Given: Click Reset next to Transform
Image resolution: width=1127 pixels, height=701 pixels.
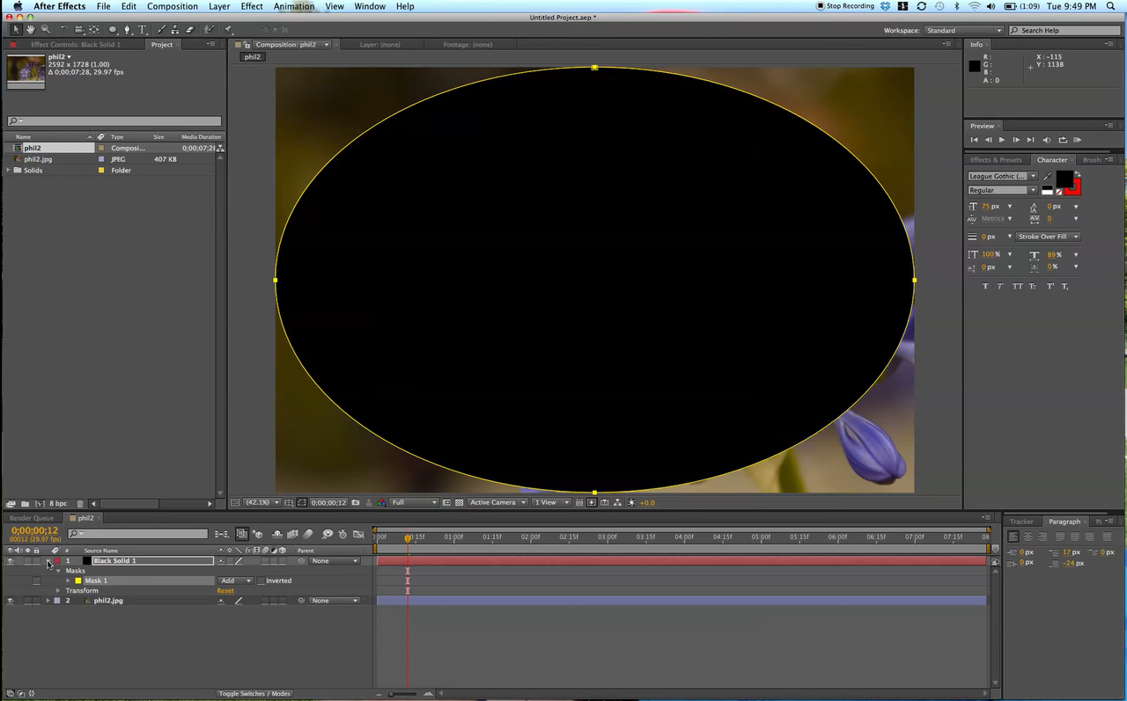Looking at the screenshot, I should point(225,590).
